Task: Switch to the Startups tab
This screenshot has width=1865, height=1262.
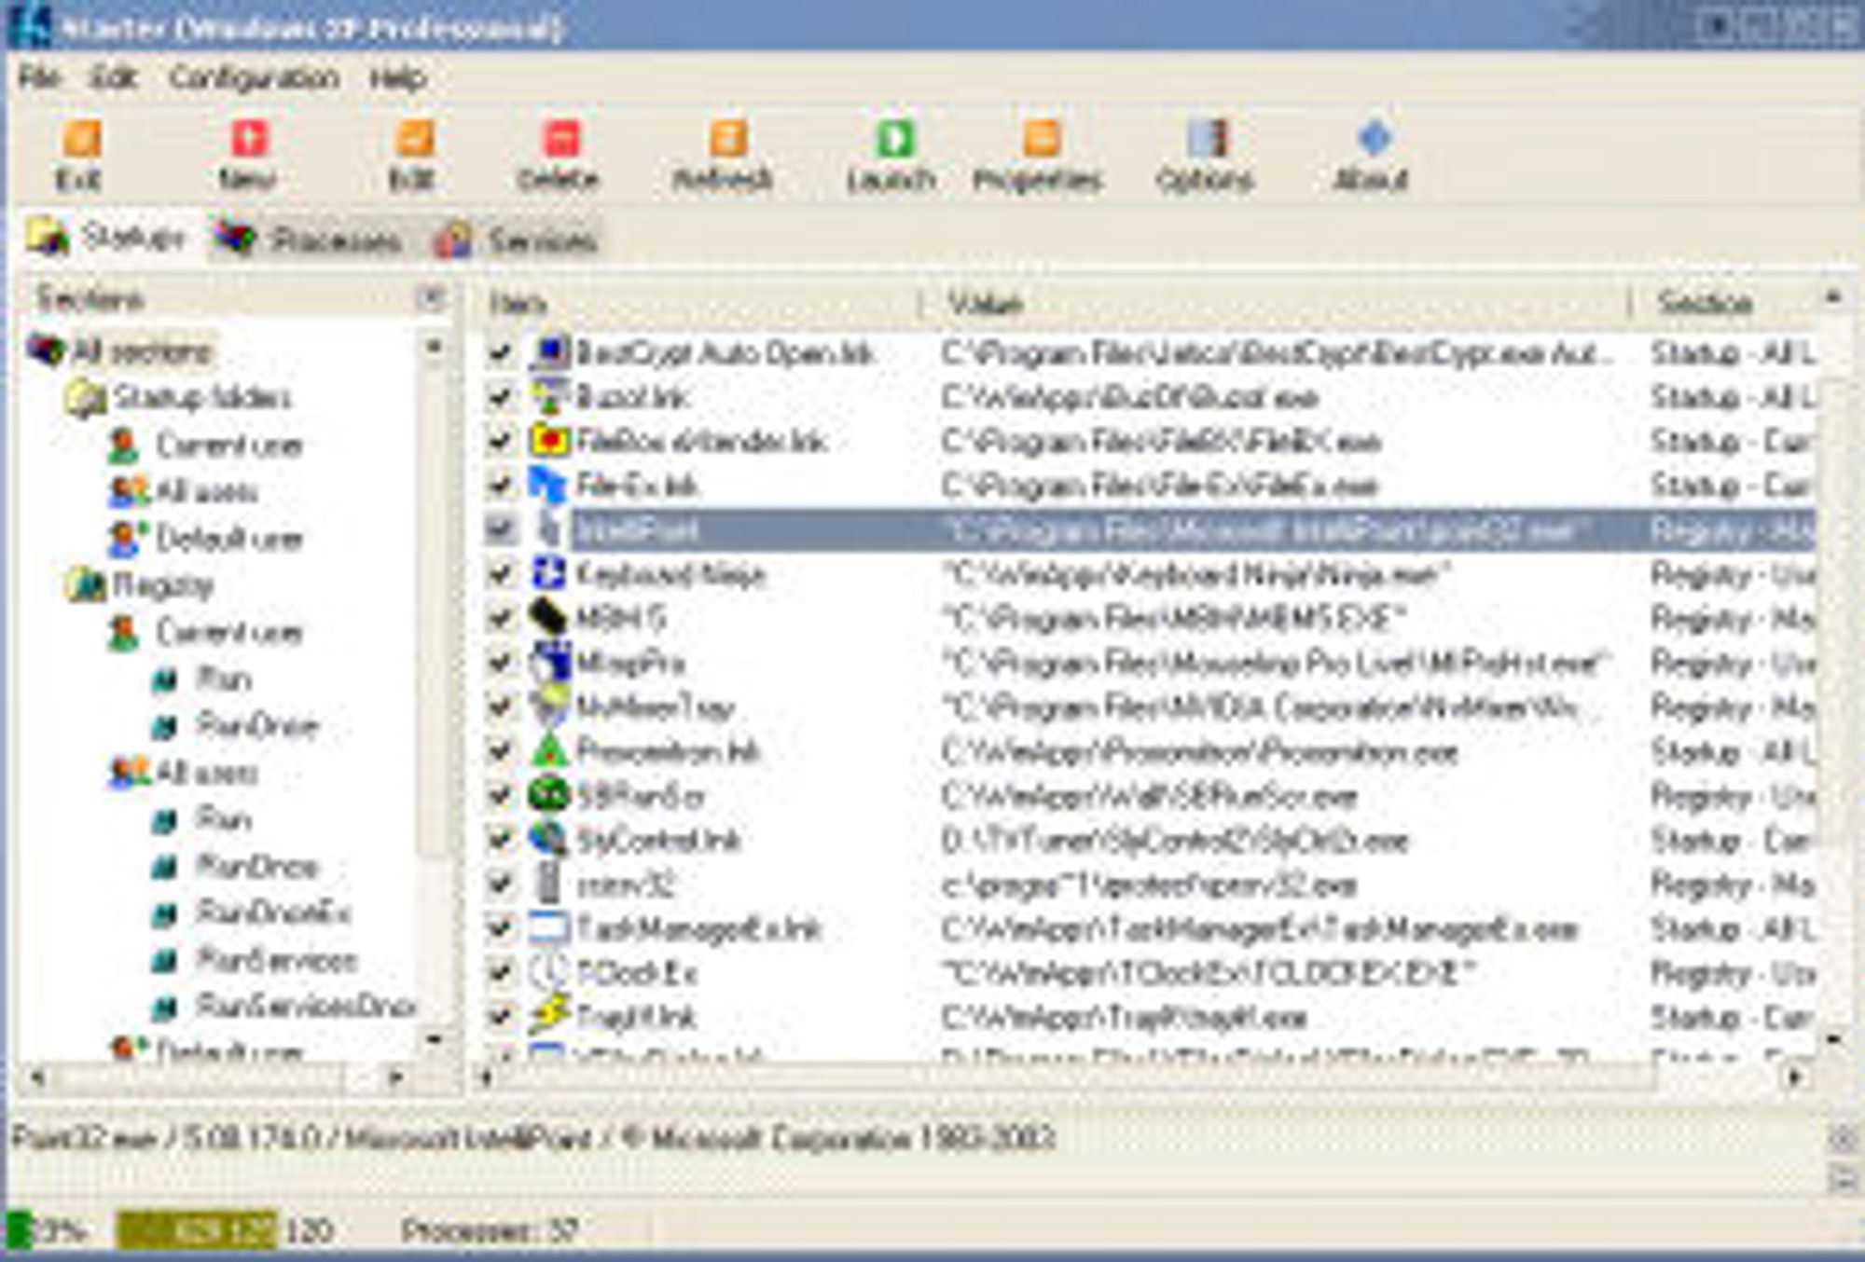Action: (107, 239)
